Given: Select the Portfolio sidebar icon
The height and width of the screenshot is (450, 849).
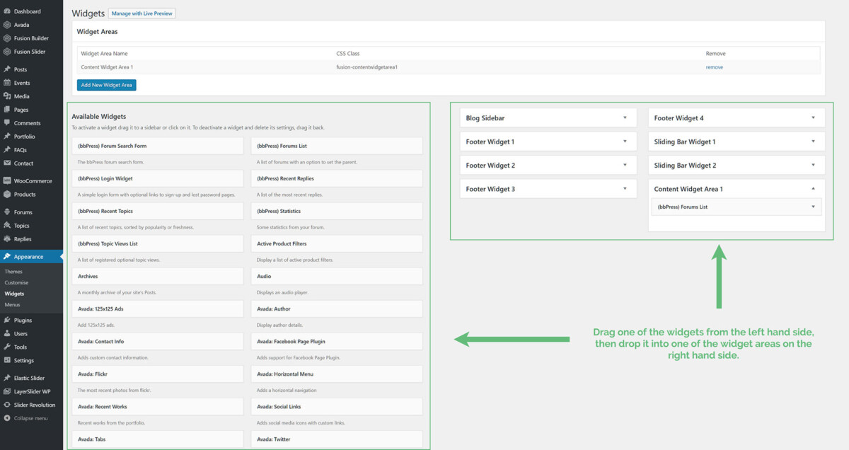Looking at the screenshot, I should (x=7, y=136).
